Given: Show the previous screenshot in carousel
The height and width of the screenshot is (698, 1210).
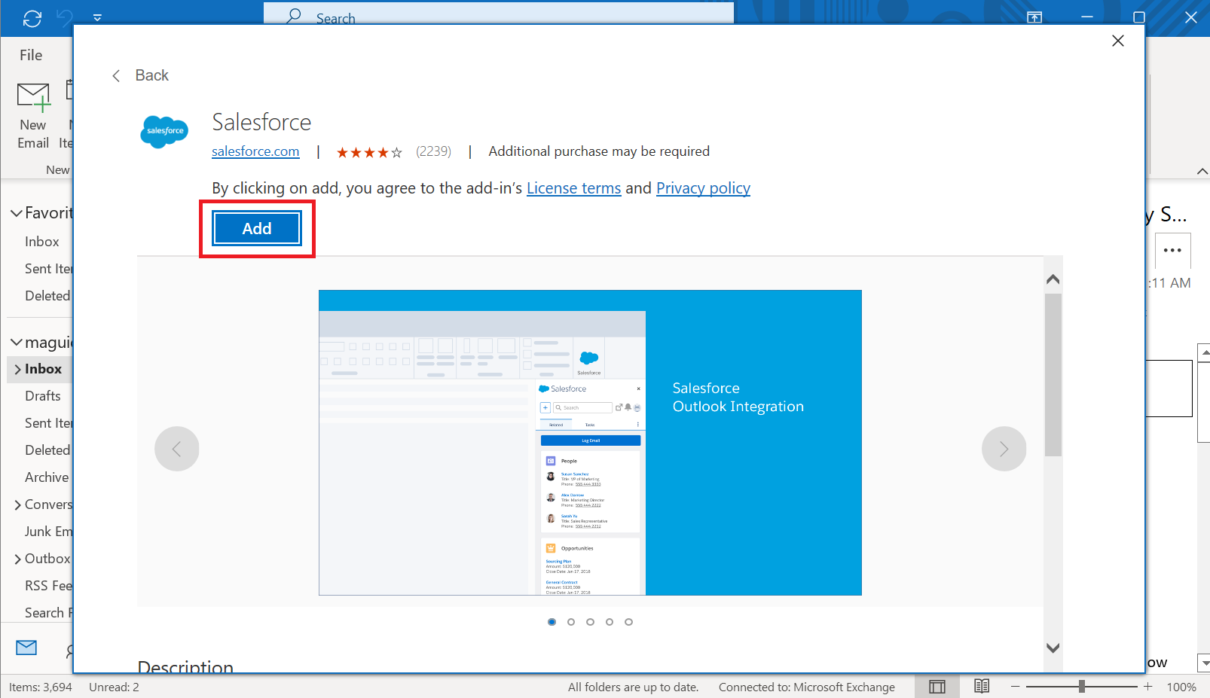Looking at the screenshot, I should point(176,449).
